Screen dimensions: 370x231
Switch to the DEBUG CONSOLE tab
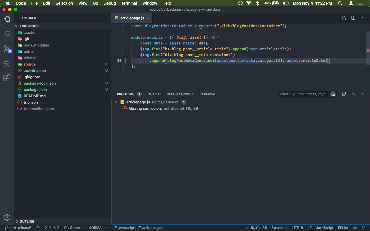(x=180, y=94)
